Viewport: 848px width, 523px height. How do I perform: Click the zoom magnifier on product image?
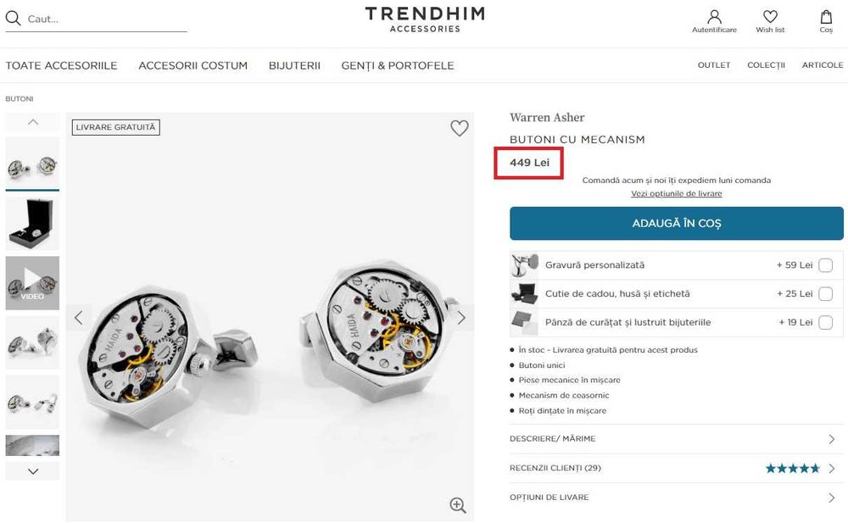pos(458,505)
